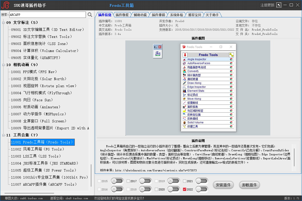302x201 pixels.
Task: Tick the 2021 checkbox
Action: 185,181
